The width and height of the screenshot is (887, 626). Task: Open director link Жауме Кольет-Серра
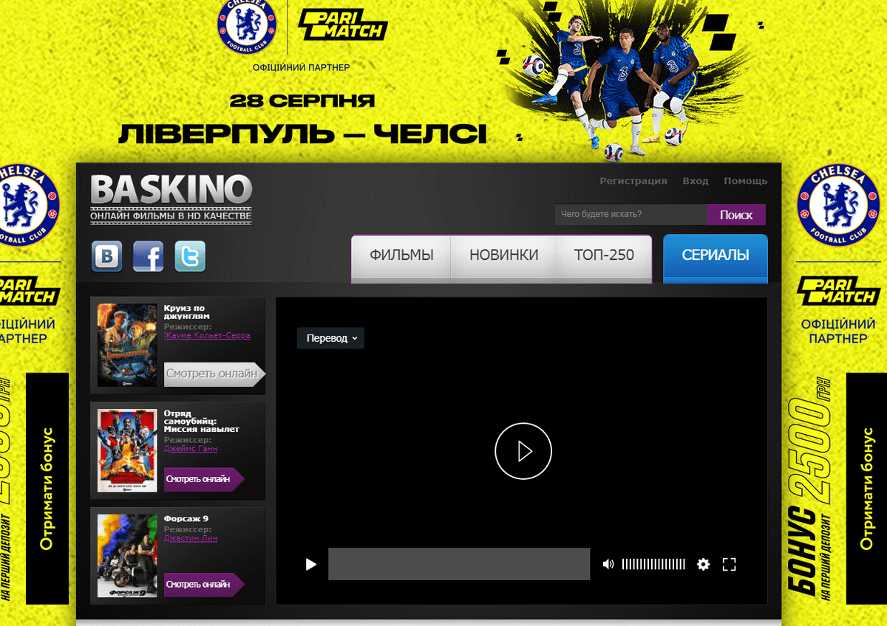click(x=207, y=335)
